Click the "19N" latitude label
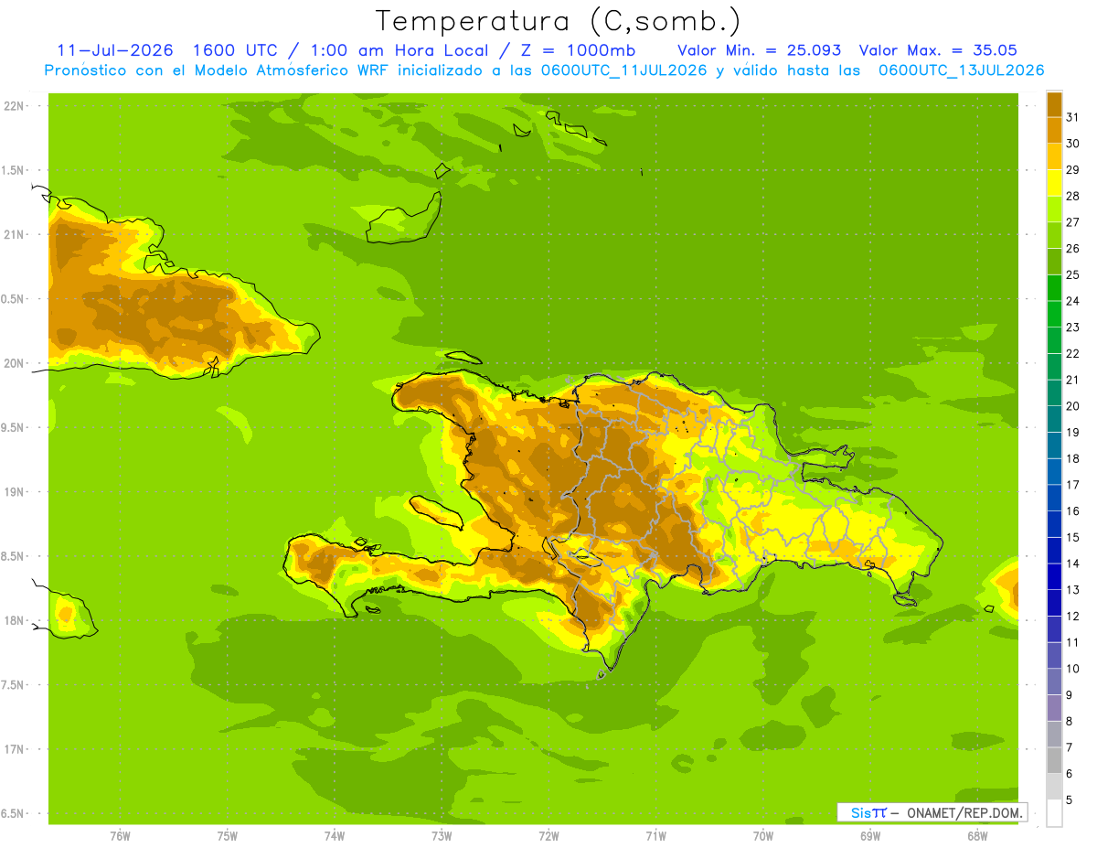1097x848 pixels. [15, 492]
